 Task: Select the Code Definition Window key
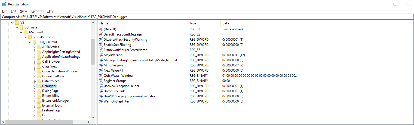pyautogui.click(x=60, y=71)
